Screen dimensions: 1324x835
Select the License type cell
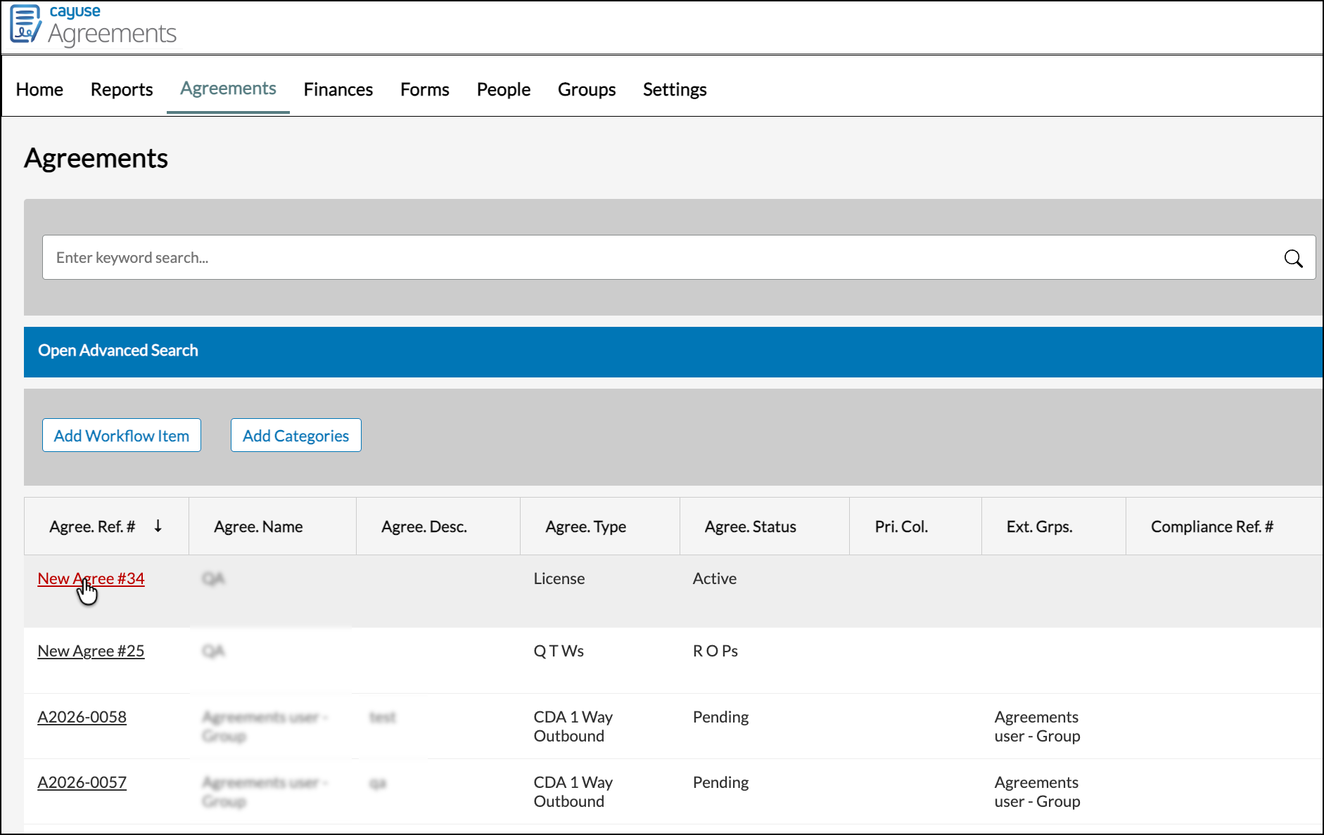pos(559,578)
